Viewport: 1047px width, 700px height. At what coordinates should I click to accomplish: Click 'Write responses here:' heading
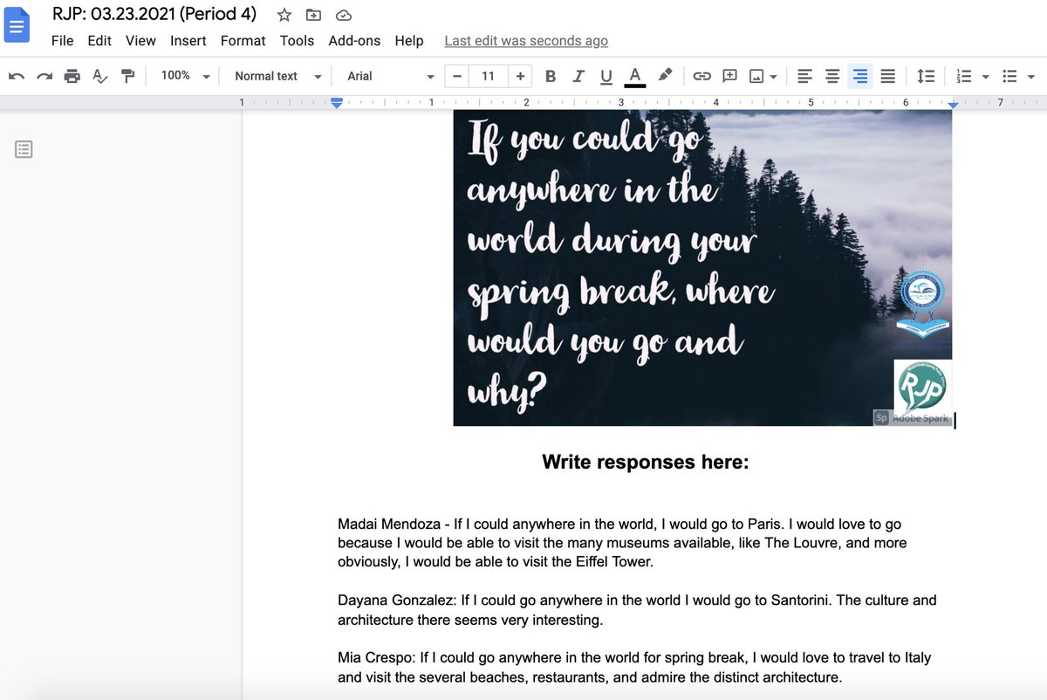coord(646,463)
